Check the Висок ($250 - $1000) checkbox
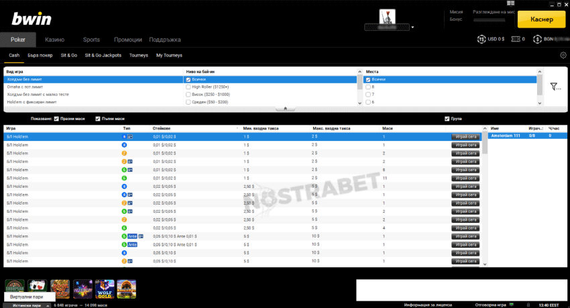Viewport: 570px width, 308px height. [188, 95]
